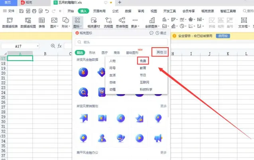Image resolution: width=254 pixels, height=160 pixels.
Task: Switch to the 页面布局 ribbon tab
Action: point(99,11)
